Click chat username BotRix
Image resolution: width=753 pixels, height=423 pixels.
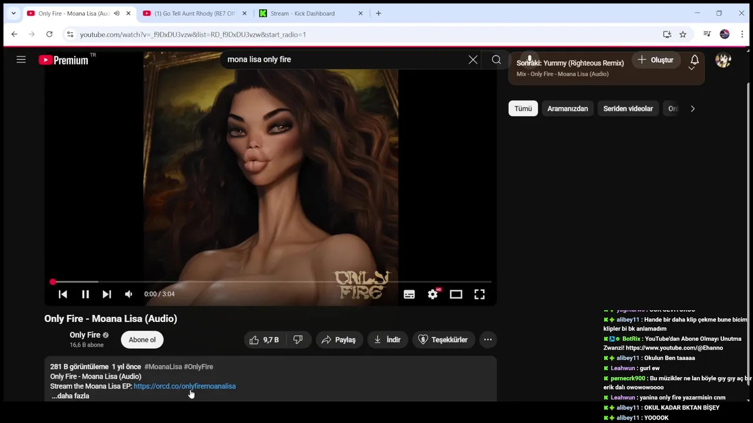pyautogui.click(x=631, y=338)
